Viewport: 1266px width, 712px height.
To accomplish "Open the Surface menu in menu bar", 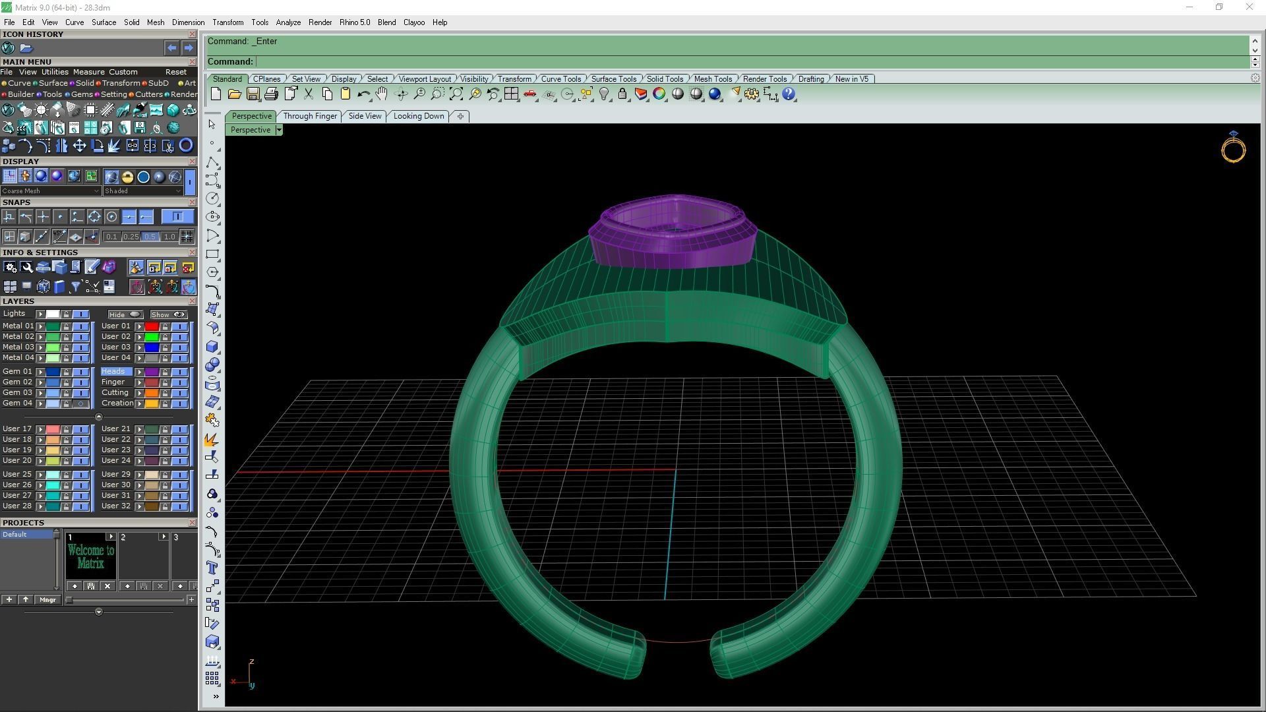I will tap(104, 22).
